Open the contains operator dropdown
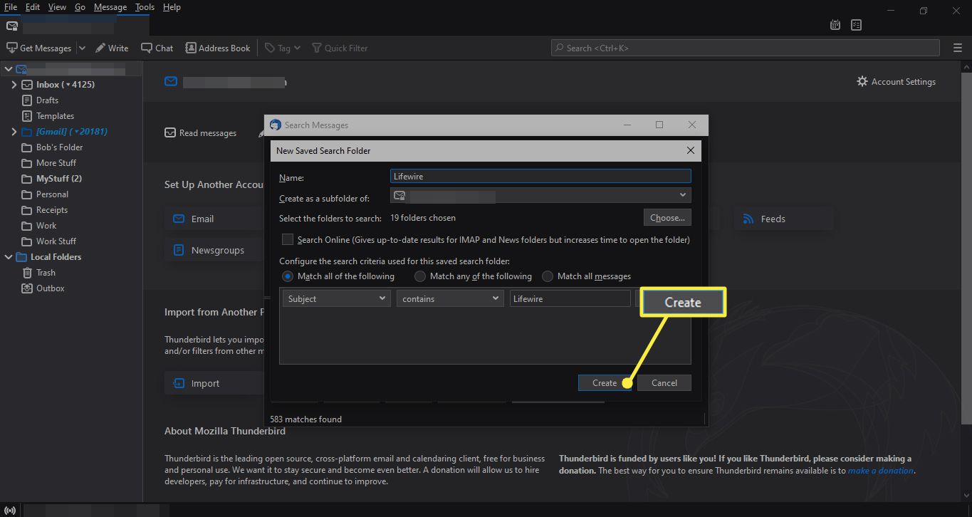Screen dimensions: 972x517 [x=450, y=299]
